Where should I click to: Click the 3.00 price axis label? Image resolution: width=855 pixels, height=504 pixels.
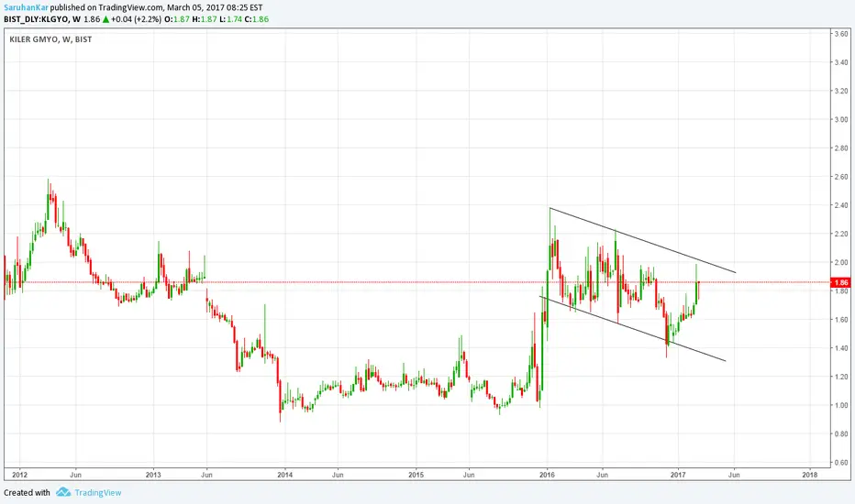[841, 119]
